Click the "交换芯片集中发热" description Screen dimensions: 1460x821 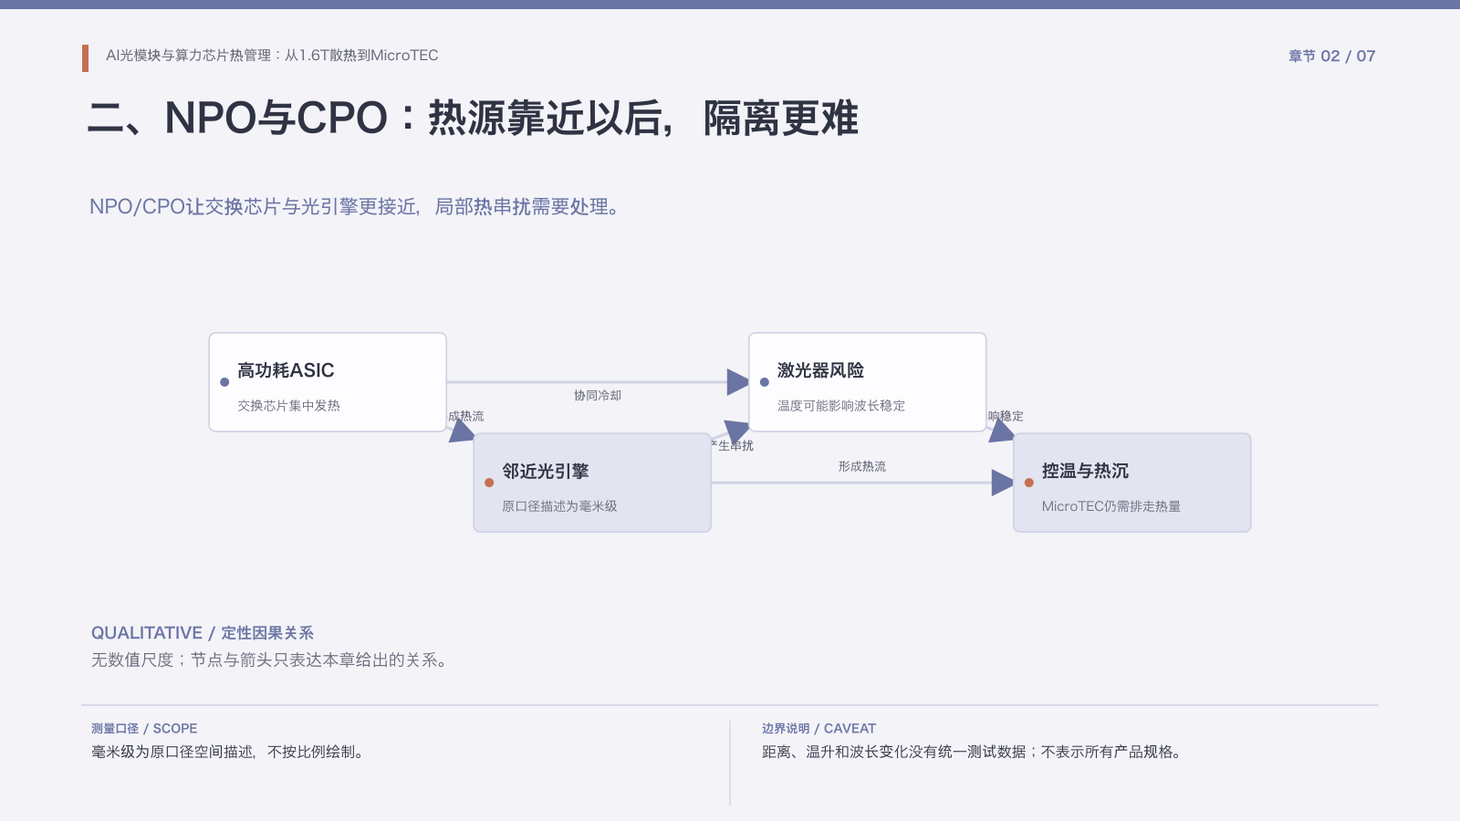click(288, 406)
